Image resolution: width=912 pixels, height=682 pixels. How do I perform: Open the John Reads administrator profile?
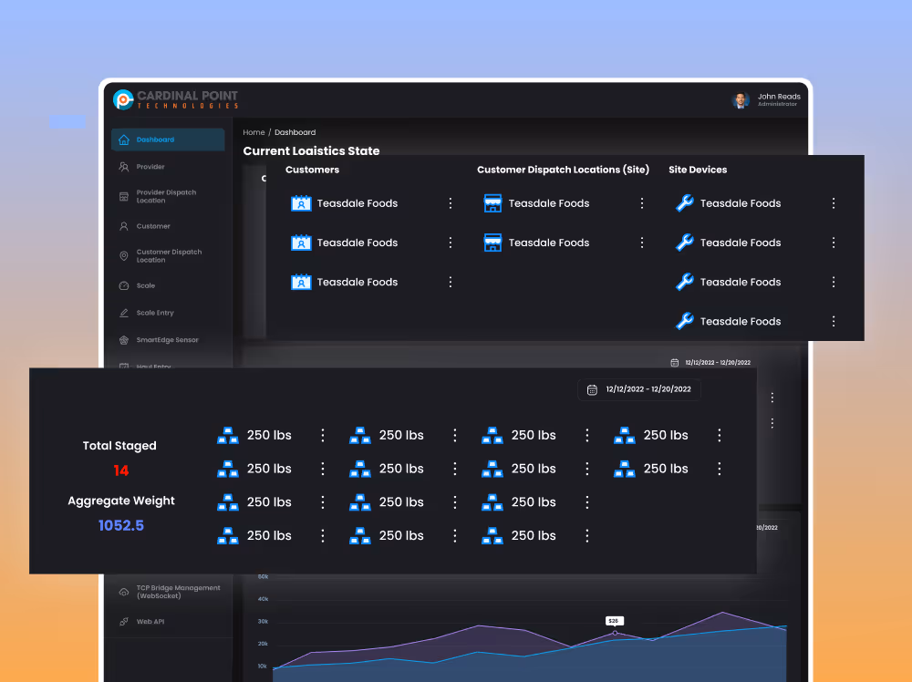(x=767, y=99)
